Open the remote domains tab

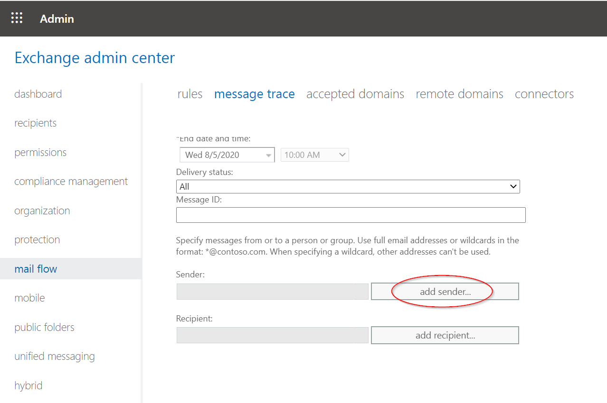[459, 94]
